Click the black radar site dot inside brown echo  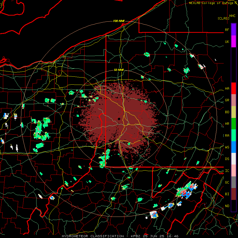click(x=119, y=119)
